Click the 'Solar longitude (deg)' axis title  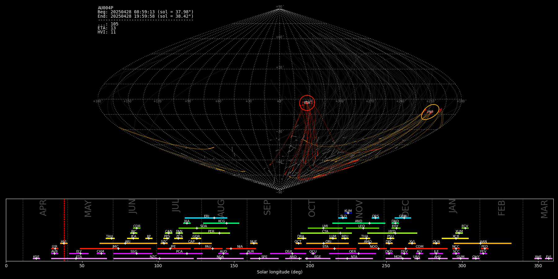pyautogui.click(x=280, y=272)
